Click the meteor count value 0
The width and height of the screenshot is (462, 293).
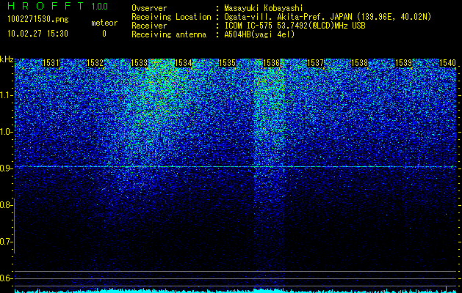104,34
